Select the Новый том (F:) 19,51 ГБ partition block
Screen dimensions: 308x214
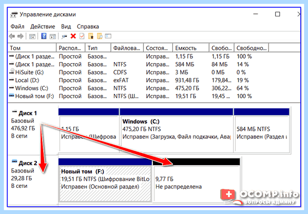click(x=105, y=180)
